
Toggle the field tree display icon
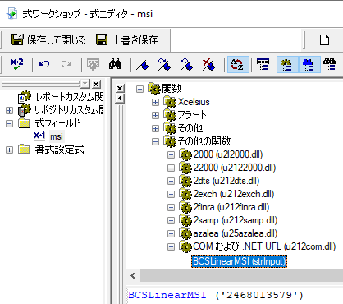tap(263, 65)
